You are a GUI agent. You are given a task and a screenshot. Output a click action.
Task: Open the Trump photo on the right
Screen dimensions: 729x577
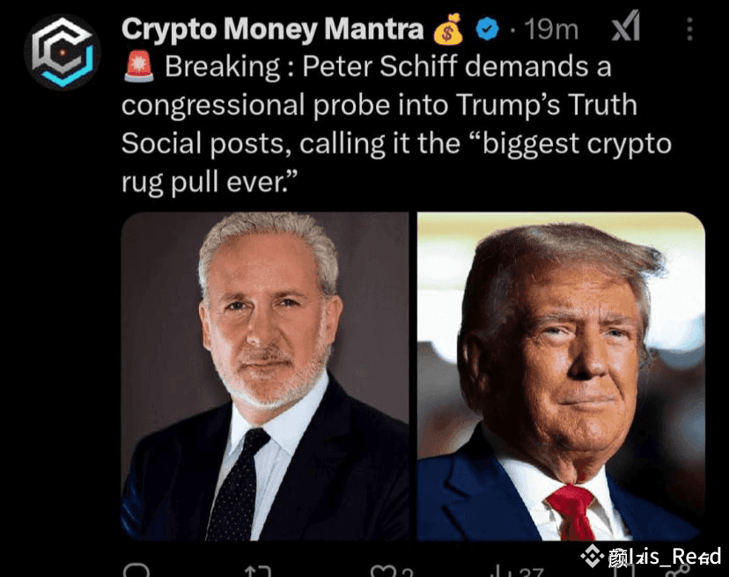(561, 376)
